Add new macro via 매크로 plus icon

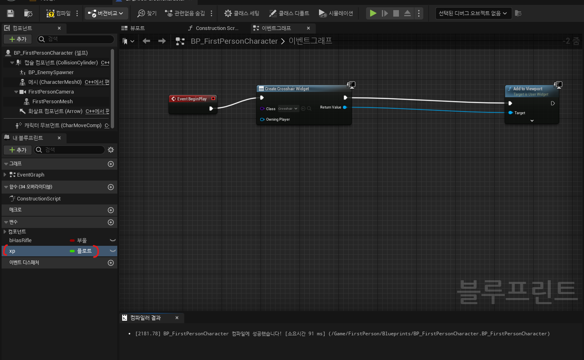pos(111,210)
